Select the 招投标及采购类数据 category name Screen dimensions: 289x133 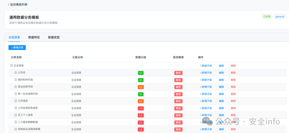click(x=29, y=129)
